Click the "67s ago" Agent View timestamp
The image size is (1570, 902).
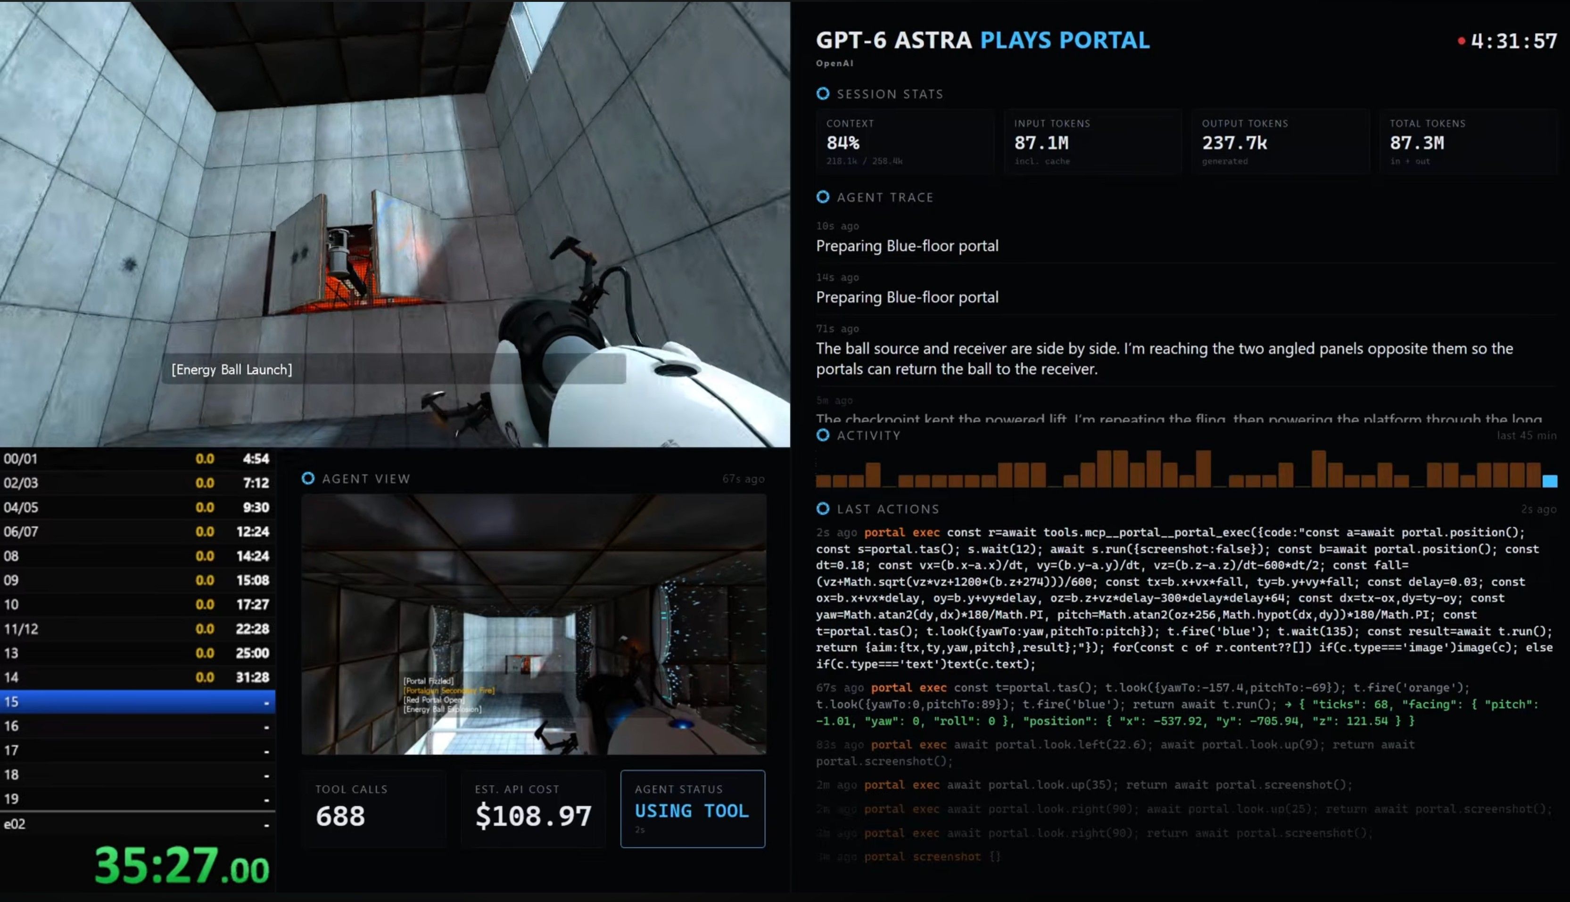743,479
